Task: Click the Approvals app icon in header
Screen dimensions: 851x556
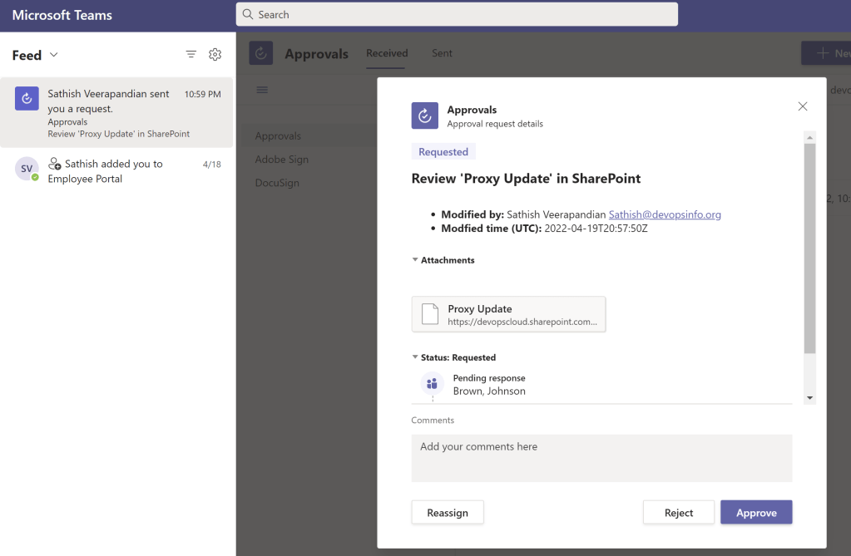Action: pos(261,53)
